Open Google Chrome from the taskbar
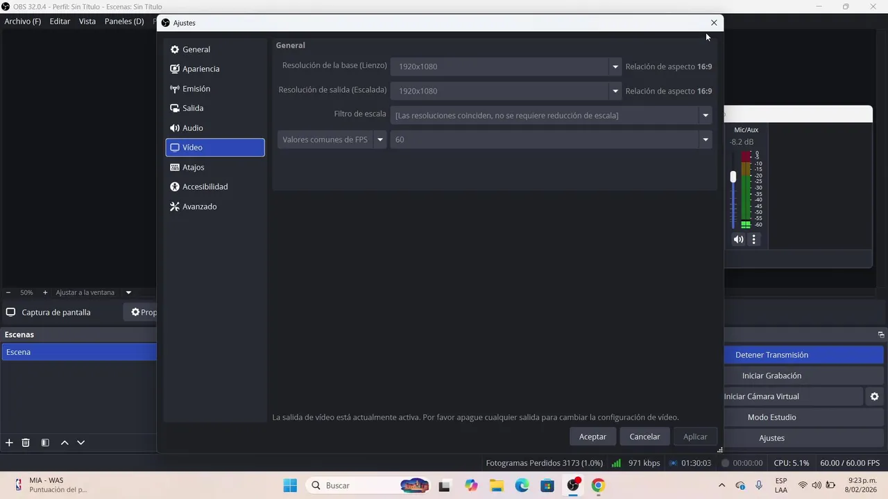The width and height of the screenshot is (888, 499). (598, 485)
